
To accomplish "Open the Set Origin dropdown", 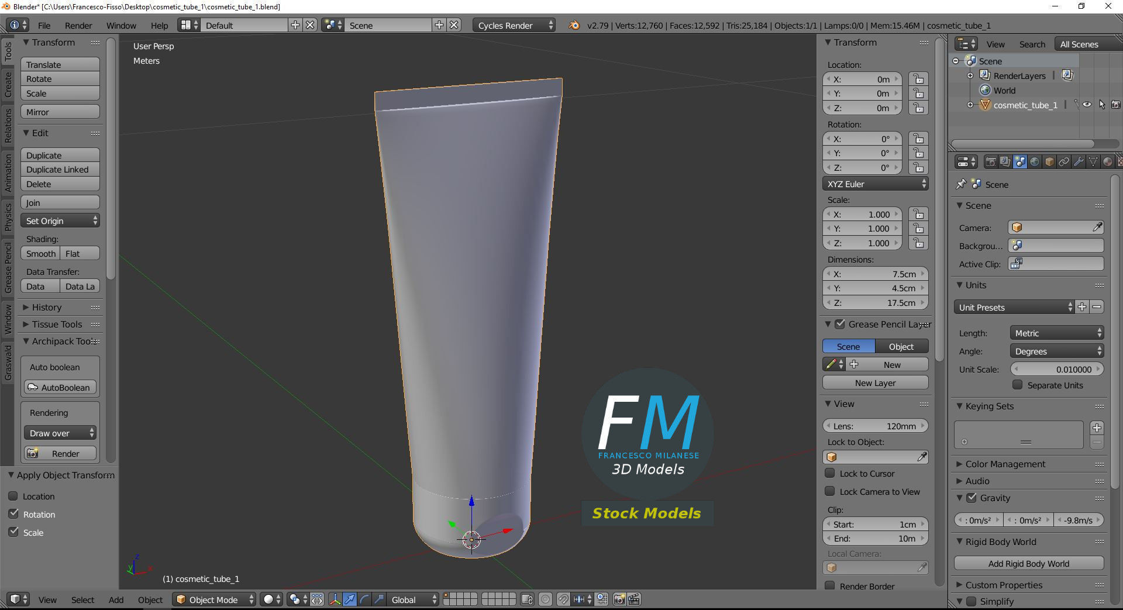I will point(60,220).
